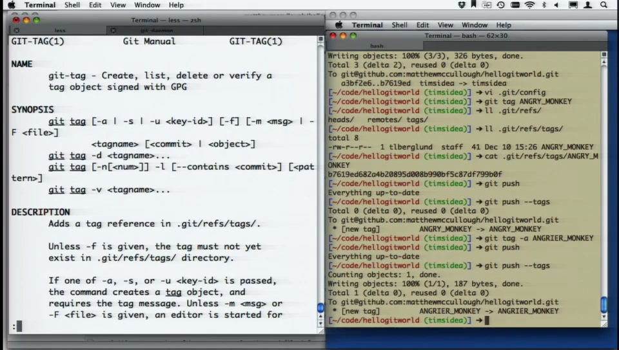Open Spotlight search magnifier
Screen dimensions: 619x350
[x=604, y=5]
